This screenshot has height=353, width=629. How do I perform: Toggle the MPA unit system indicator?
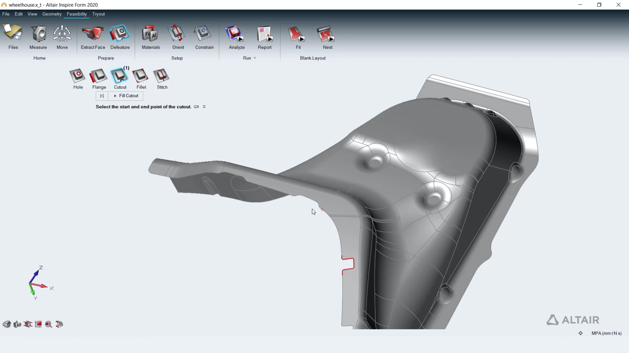(606, 333)
